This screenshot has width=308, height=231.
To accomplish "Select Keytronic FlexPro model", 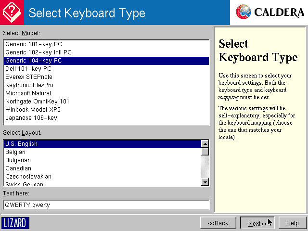I will (x=31, y=85).
